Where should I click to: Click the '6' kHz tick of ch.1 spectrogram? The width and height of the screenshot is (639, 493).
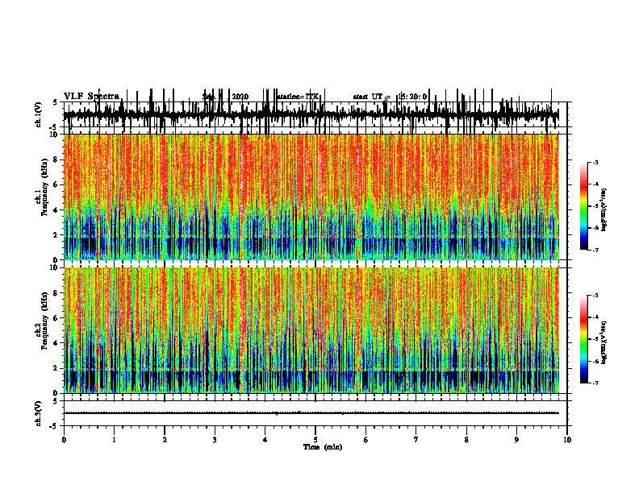(56, 184)
